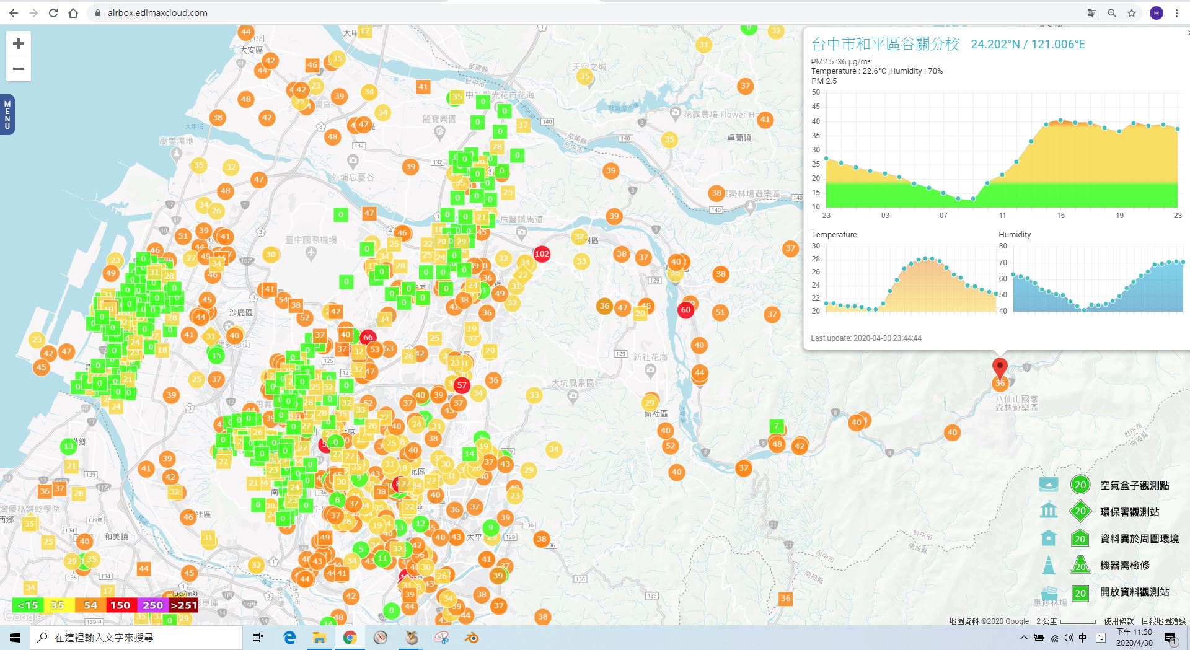Select the green square marker showing 7
1190x650 pixels.
point(777,426)
